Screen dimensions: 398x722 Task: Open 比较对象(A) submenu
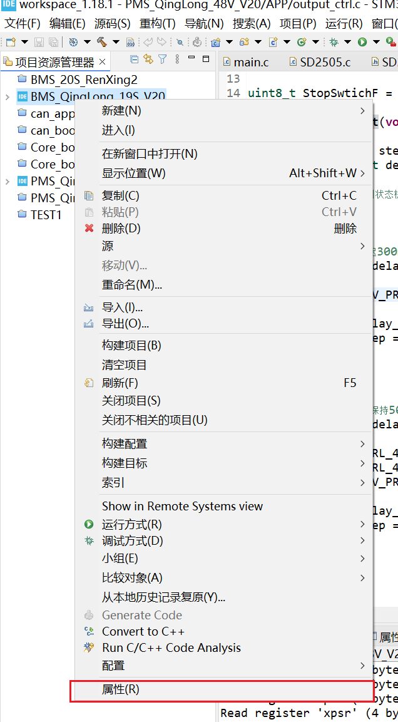223,578
